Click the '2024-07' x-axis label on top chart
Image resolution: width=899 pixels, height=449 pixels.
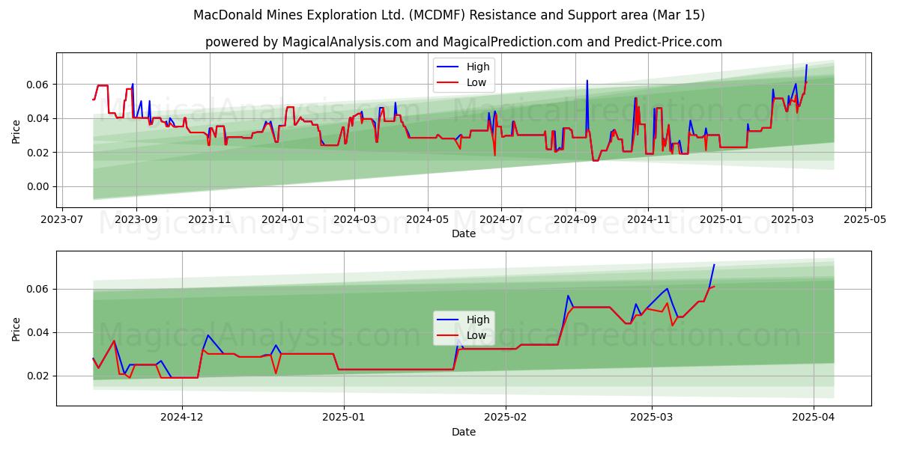click(500, 220)
